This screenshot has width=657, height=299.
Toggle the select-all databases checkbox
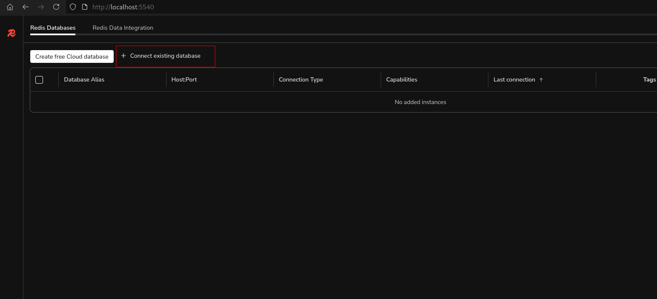[39, 79]
